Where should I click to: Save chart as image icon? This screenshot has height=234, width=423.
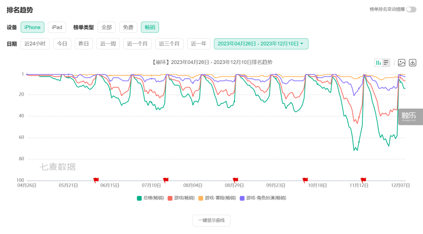tap(401, 63)
